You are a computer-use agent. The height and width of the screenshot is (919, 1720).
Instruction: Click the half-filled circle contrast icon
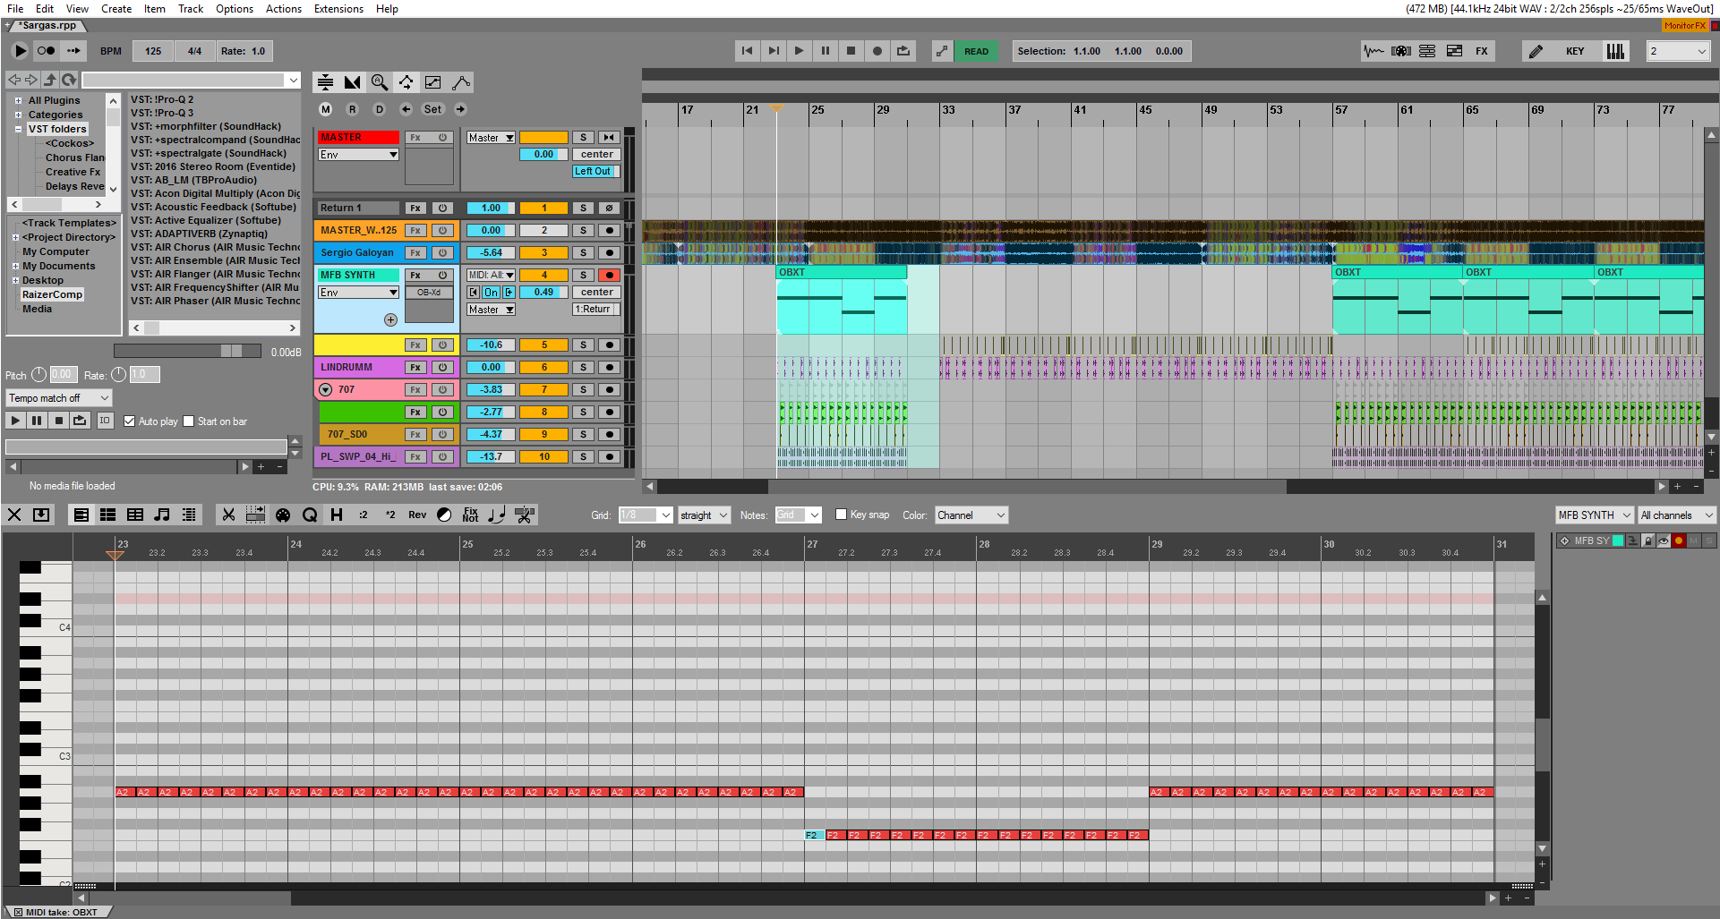pos(444,515)
